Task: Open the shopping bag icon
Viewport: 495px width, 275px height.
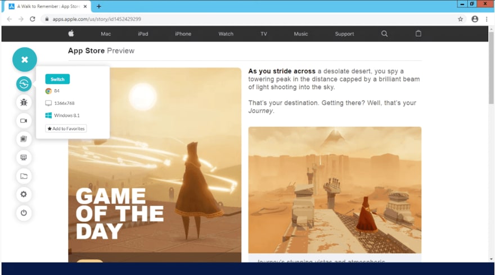Action: (x=418, y=33)
